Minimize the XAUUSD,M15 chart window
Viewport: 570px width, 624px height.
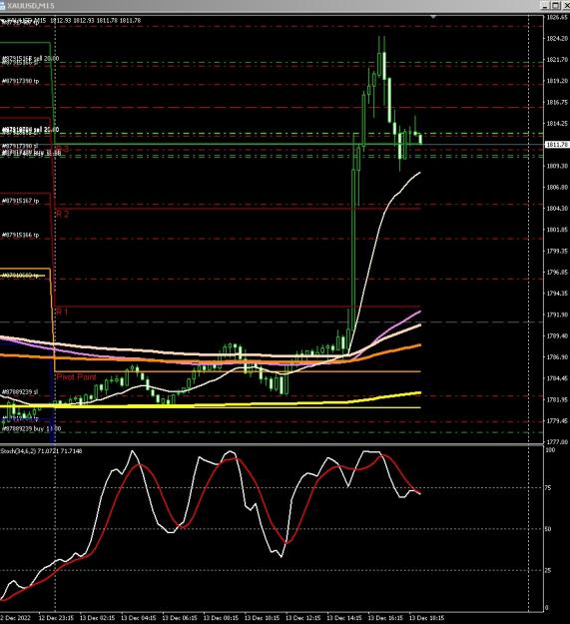tap(545, 5)
